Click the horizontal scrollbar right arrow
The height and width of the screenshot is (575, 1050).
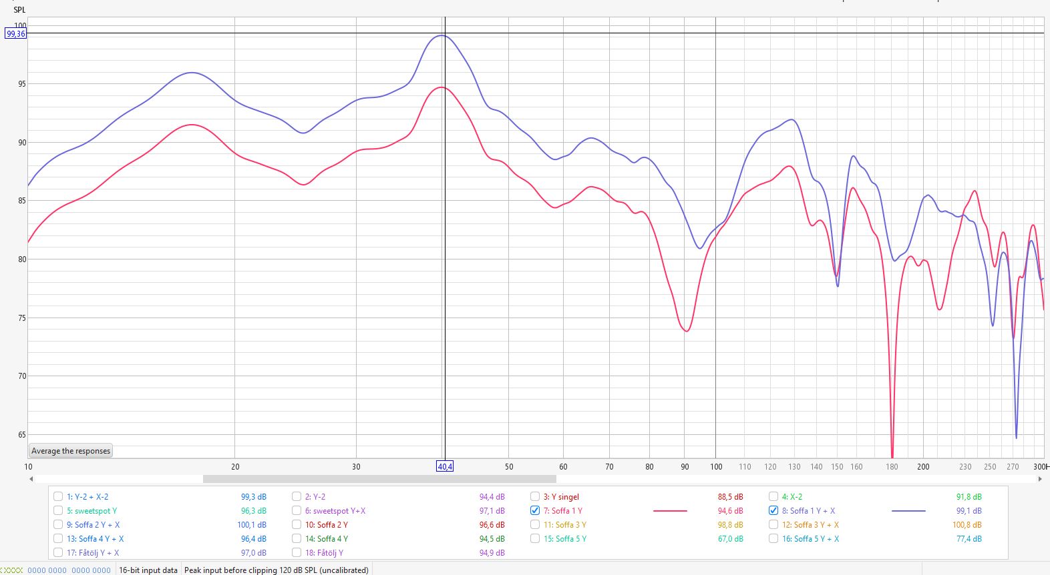click(1040, 479)
